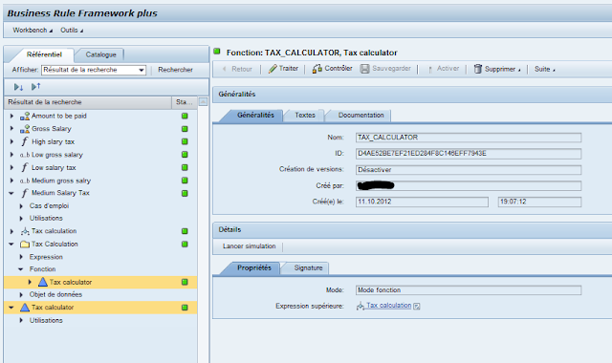Click the ID input field

pyautogui.click(x=469, y=154)
